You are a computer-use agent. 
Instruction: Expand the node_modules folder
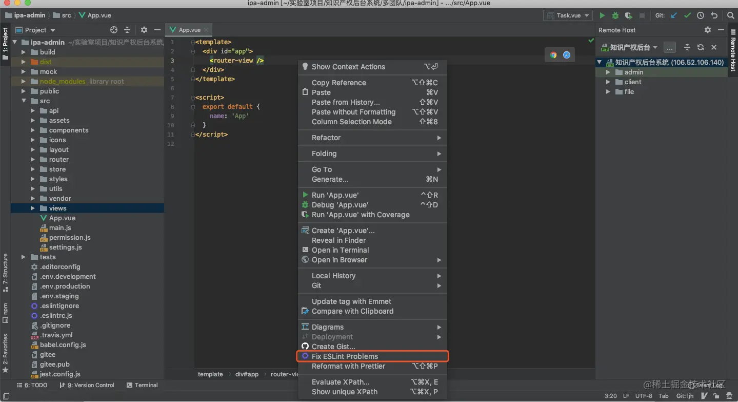pos(24,81)
